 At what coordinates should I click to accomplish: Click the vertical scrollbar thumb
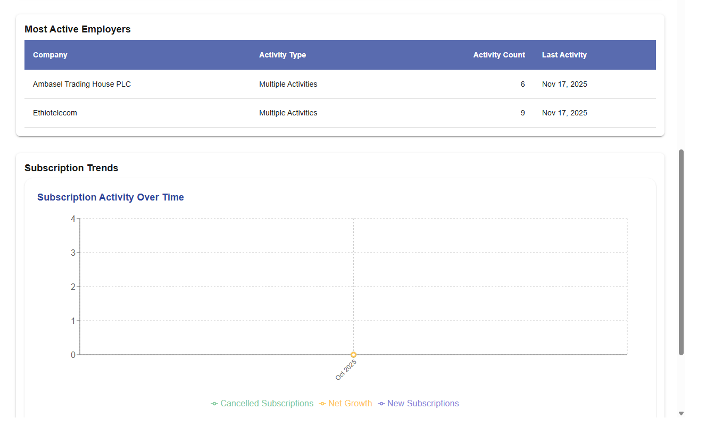click(x=681, y=252)
